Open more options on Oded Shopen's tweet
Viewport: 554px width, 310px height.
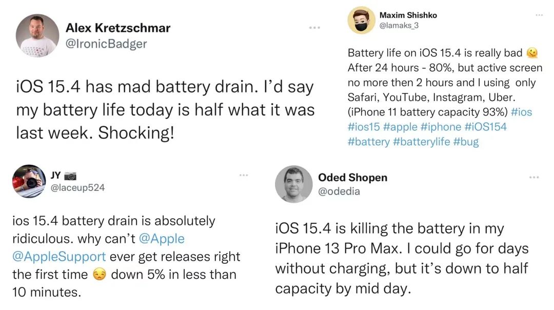534,177
